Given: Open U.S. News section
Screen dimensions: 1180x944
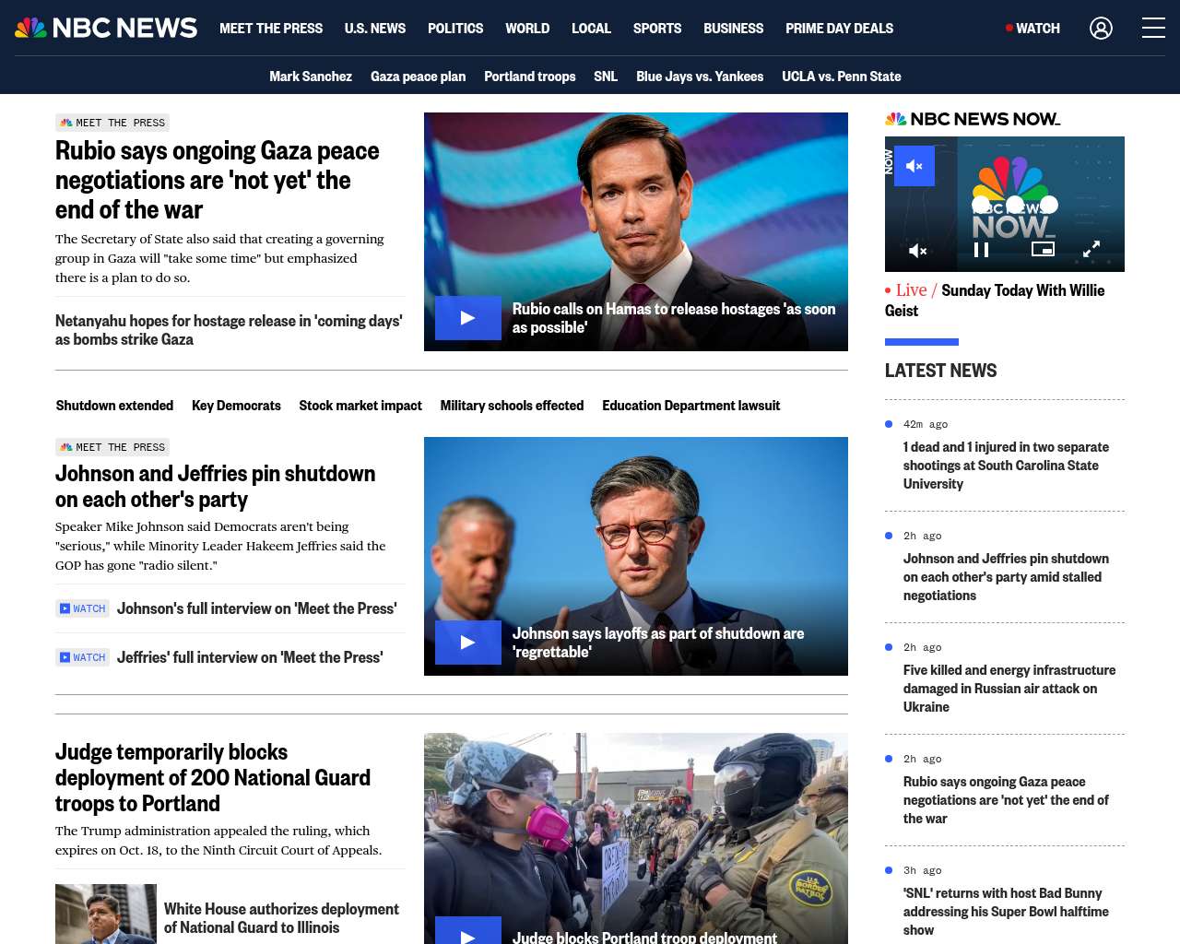Looking at the screenshot, I should tap(375, 29).
